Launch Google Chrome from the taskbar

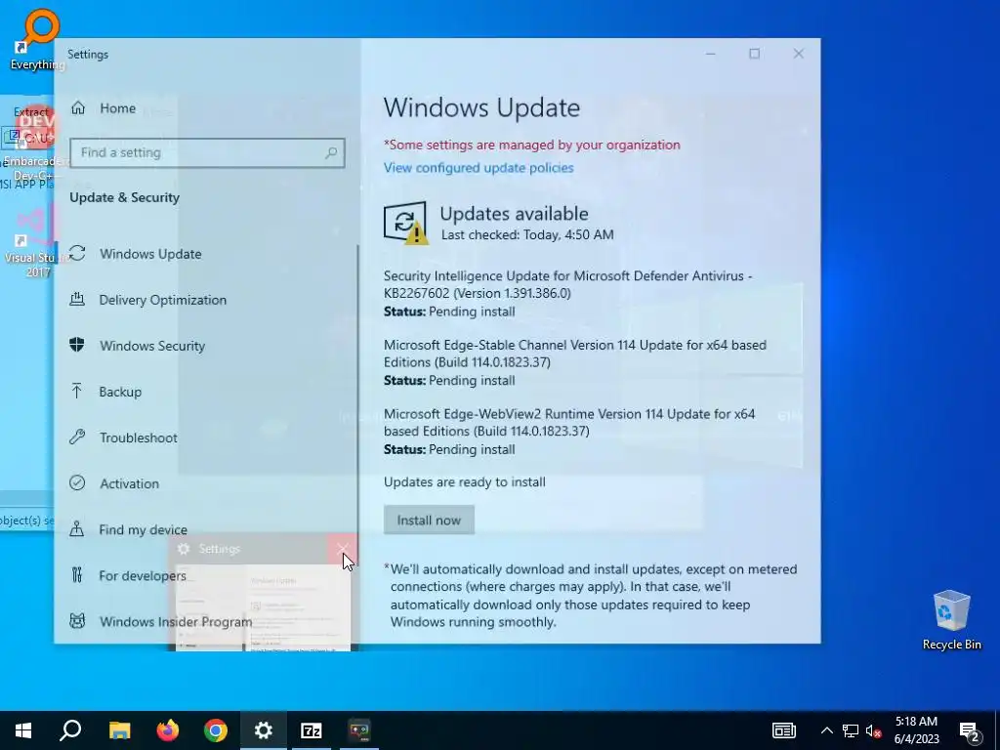pos(216,730)
